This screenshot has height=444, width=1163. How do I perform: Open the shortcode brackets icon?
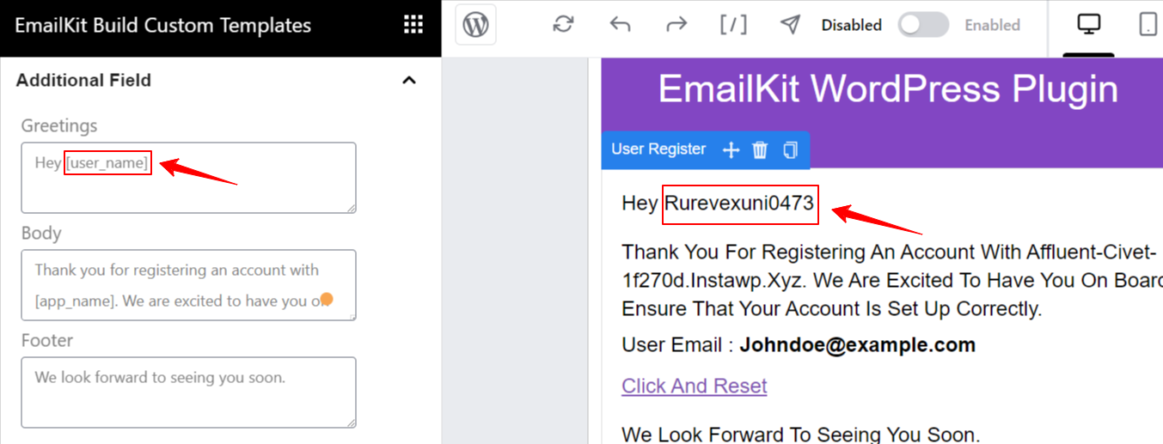[733, 25]
